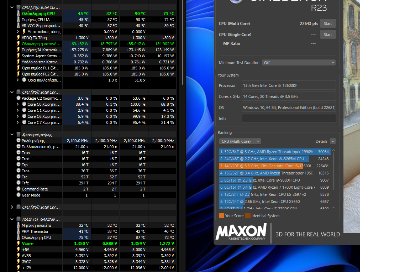Click the OS field showing Windows 10
Viewport: 410px width, 272px height.
click(x=289, y=108)
